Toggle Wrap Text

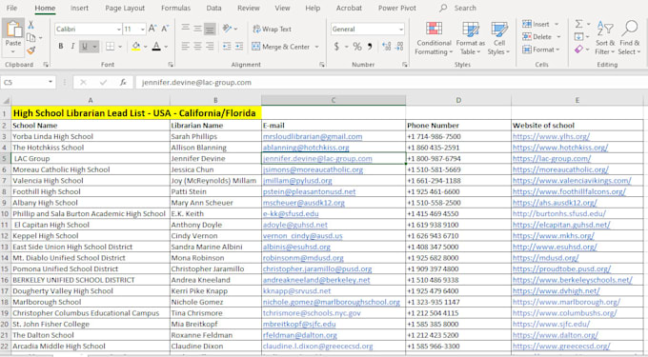tap(272, 29)
